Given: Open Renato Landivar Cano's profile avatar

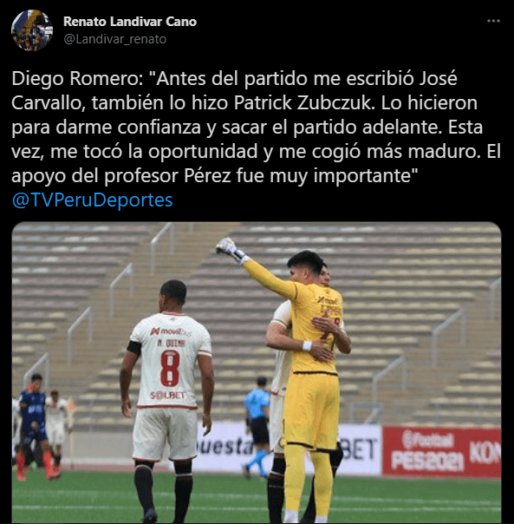Looking at the screenshot, I should (x=32, y=30).
